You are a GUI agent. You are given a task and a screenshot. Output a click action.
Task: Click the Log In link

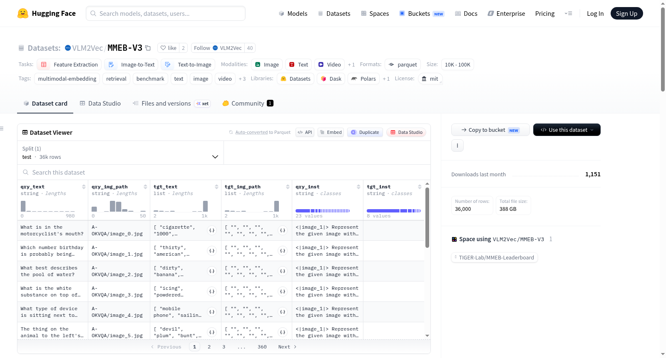595,13
